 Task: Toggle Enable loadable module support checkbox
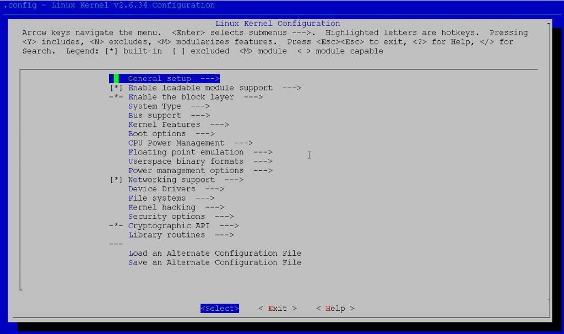(116, 88)
